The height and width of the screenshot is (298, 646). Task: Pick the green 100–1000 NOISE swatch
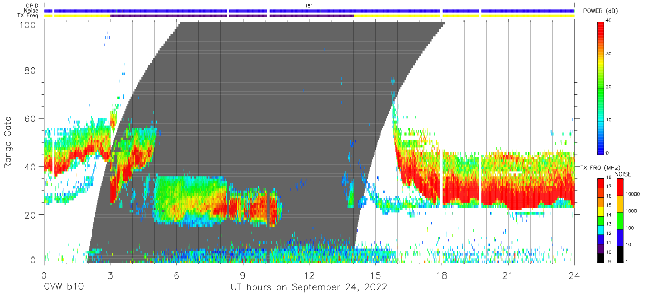[620, 220]
